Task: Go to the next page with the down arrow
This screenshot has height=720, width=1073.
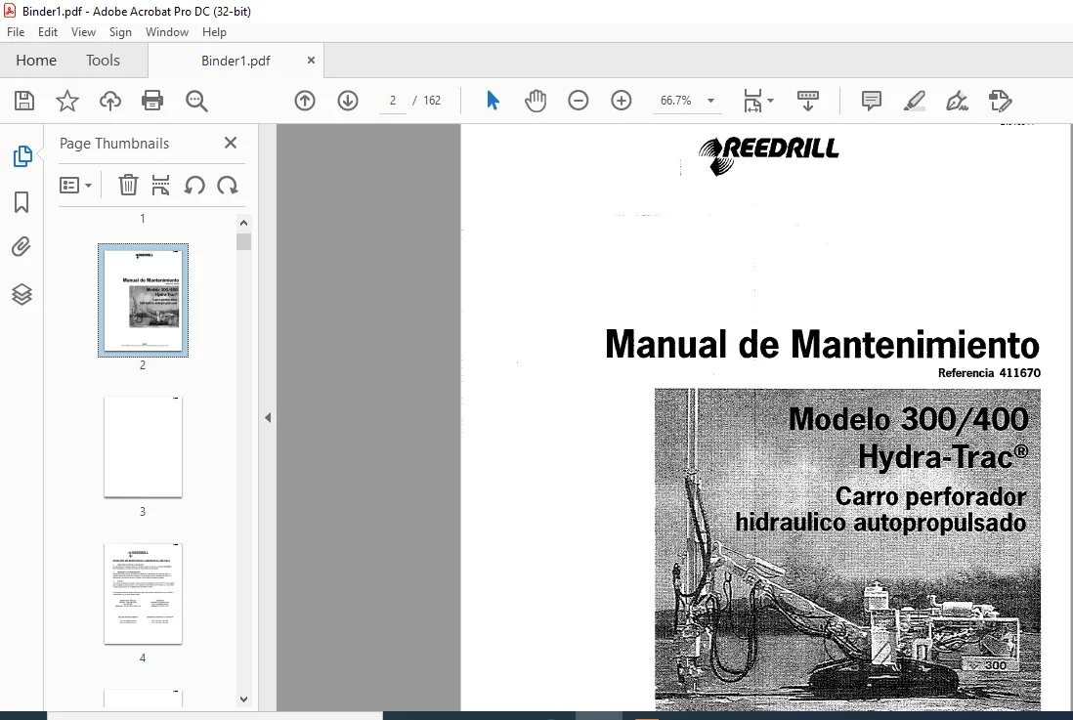Action: (x=348, y=101)
